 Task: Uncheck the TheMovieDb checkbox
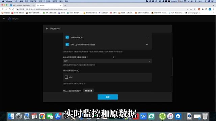pos(67,37)
